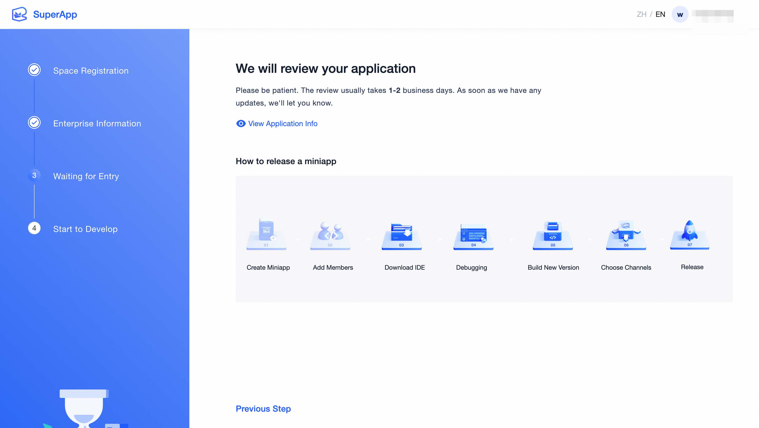The height and width of the screenshot is (428, 759).
Task: Switch language to ZH
Action: [641, 15]
